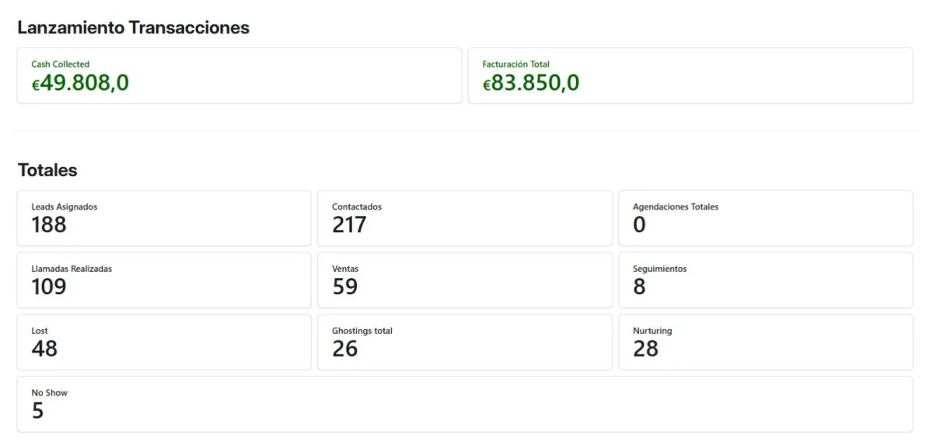933x441 pixels.
Task: Click the 217 contactados number
Action: [348, 225]
